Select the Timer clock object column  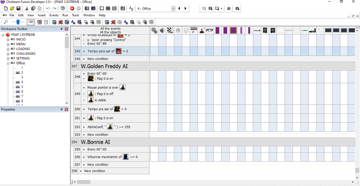click(x=178, y=30)
